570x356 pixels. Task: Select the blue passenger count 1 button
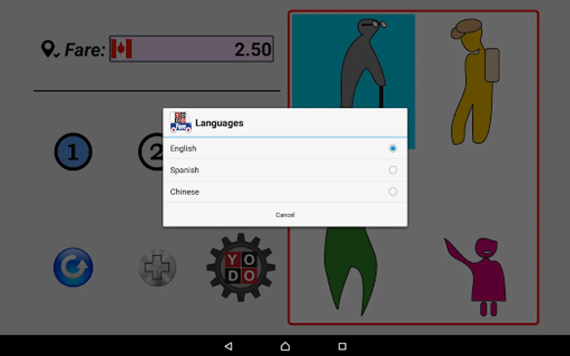click(x=73, y=152)
